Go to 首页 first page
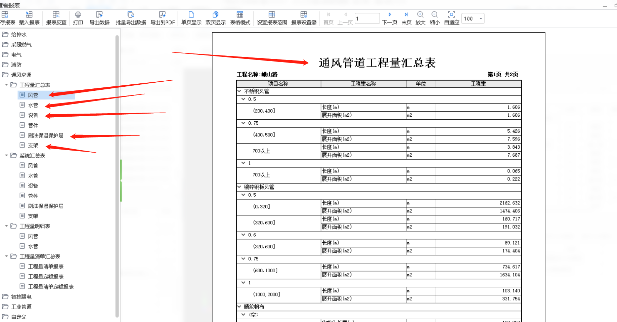The height and width of the screenshot is (322, 617). click(x=328, y=18)
